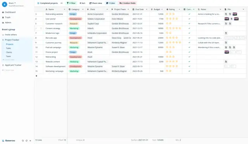The image size is (248, 144).
Task: Open the first file icon in Paid ad campaign row
Action: (226, 47)
